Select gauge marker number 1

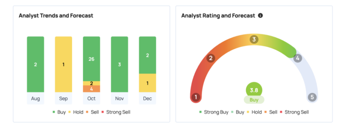[196, 97]
